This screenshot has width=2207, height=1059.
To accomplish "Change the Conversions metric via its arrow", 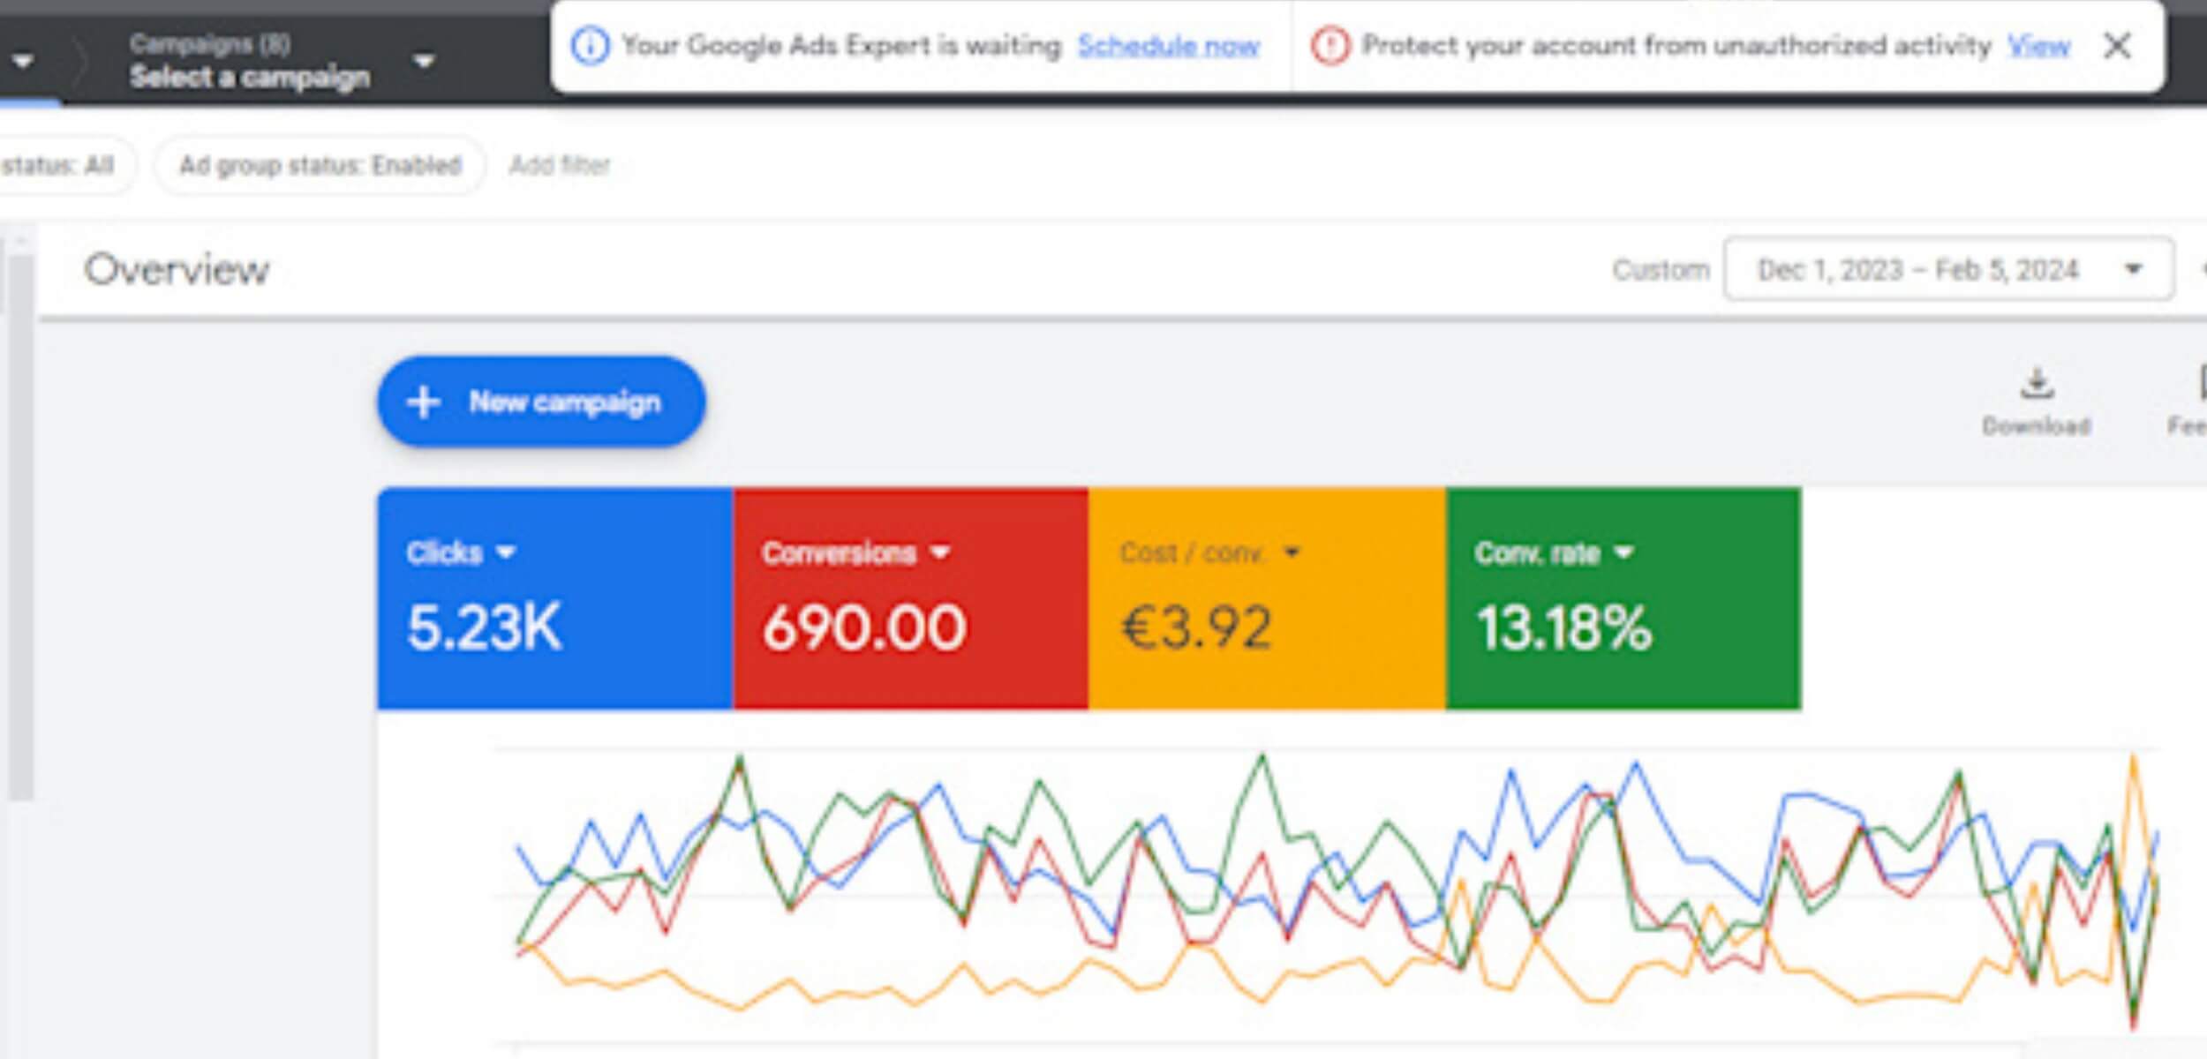I will pos(941,553).
